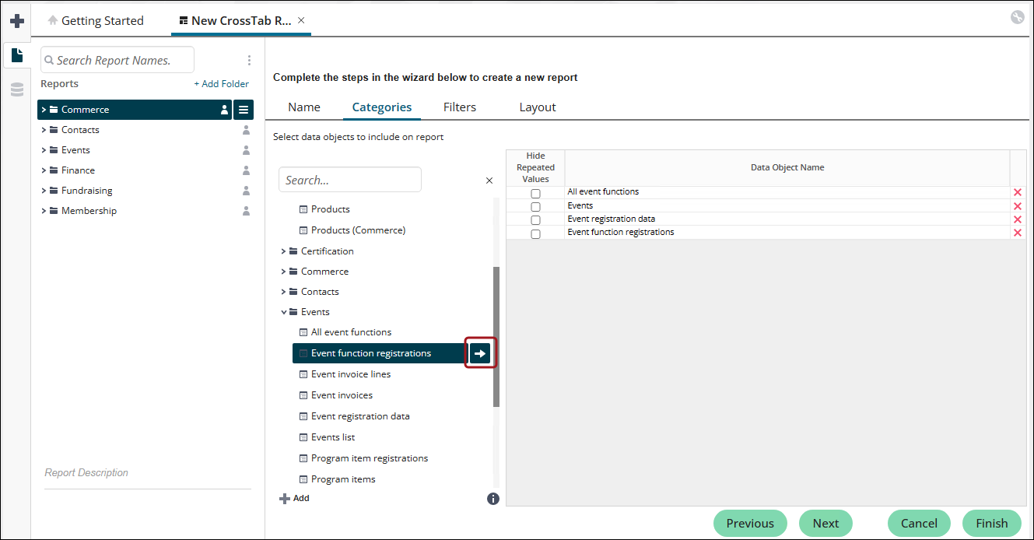Image resolution: width=1034 pixels, height=540 pixels.
Task: Open the reports document icon in sidebar
Action: point(16,55)
